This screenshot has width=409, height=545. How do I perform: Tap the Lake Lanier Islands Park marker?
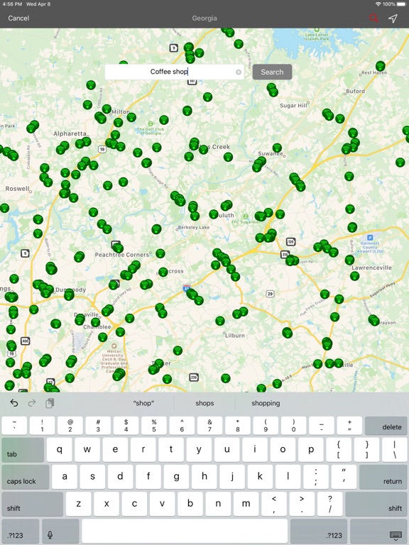[317, 31]
